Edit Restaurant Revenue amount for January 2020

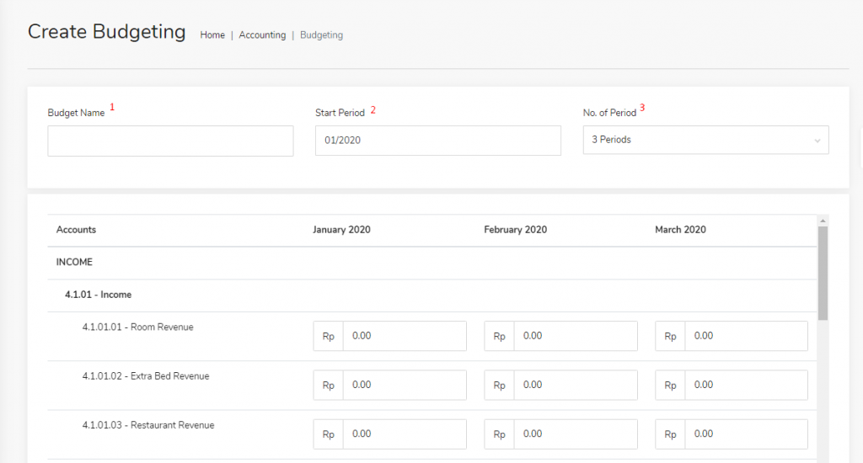tap(404, 434)
